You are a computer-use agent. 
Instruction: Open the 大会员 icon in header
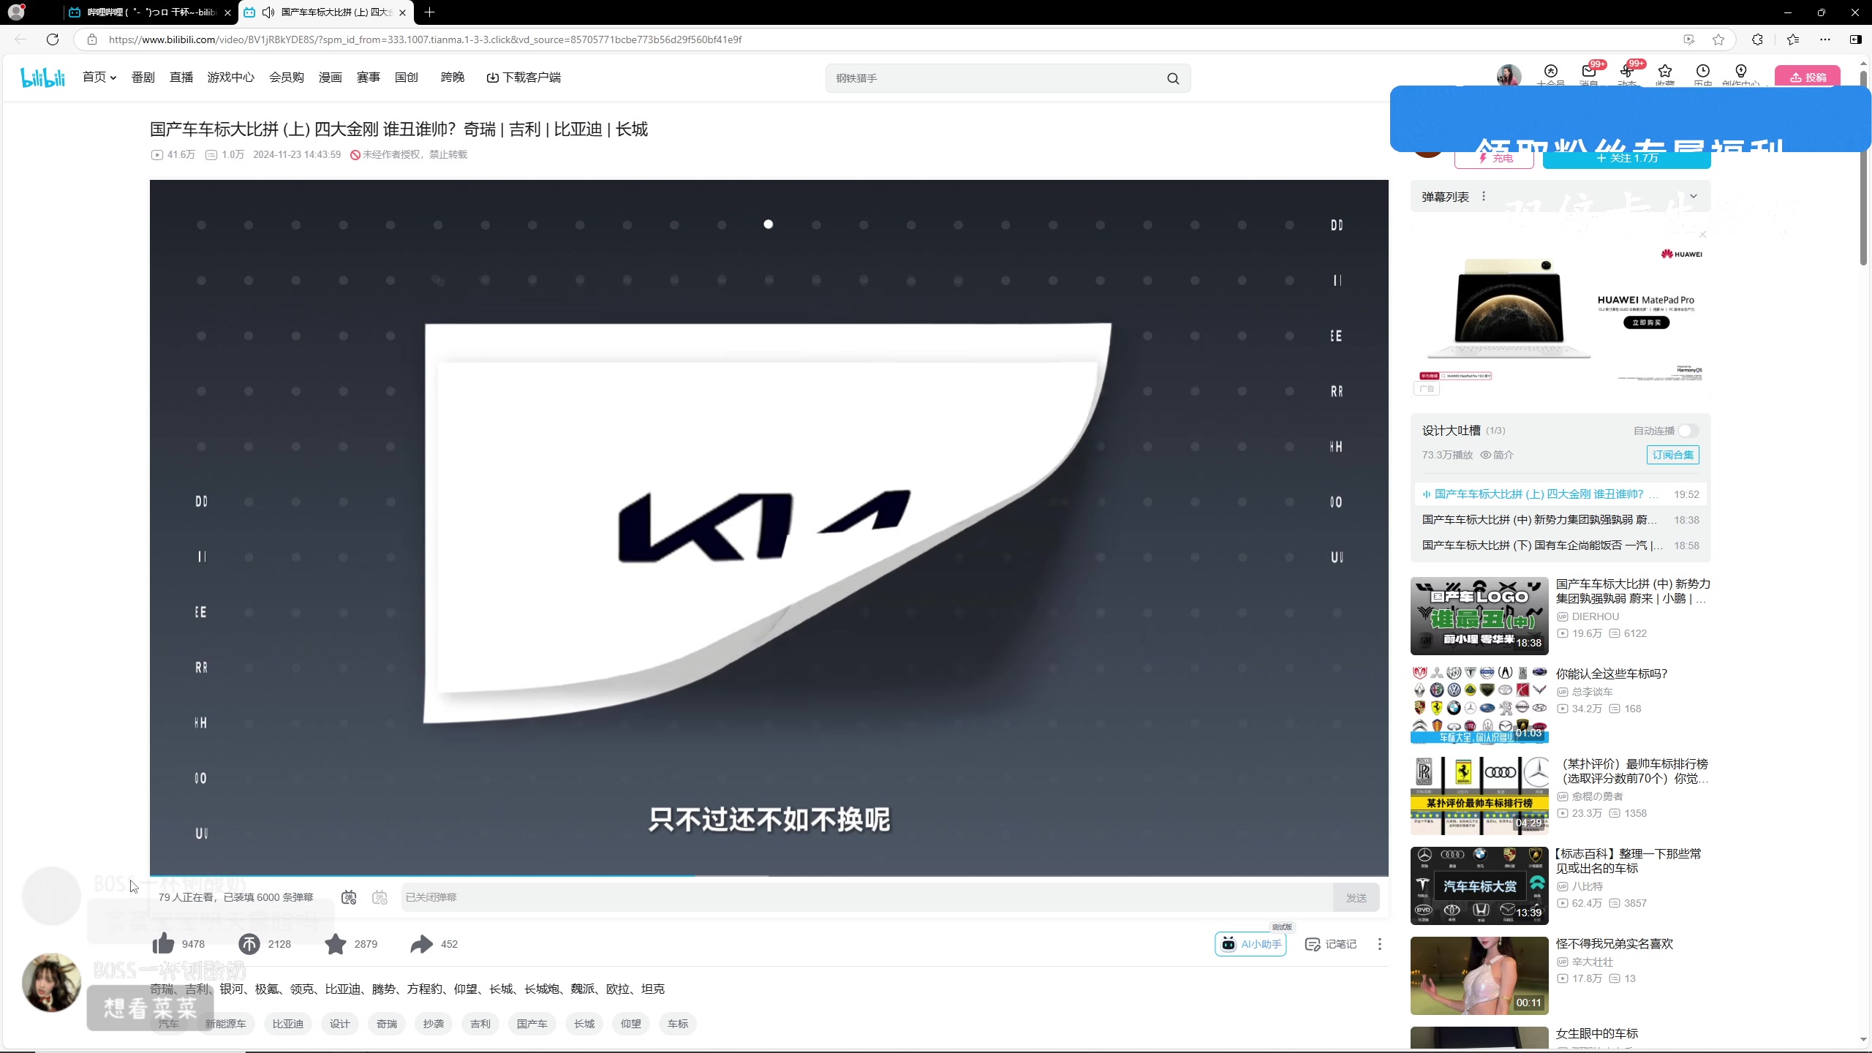click(x=1550, y=72)
